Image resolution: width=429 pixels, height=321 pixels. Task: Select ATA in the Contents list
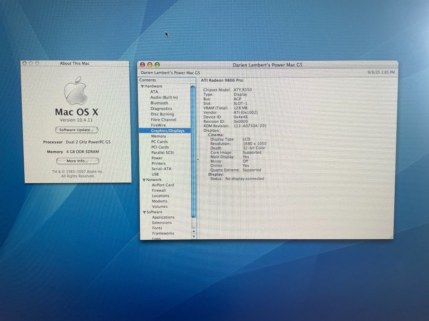154,92
